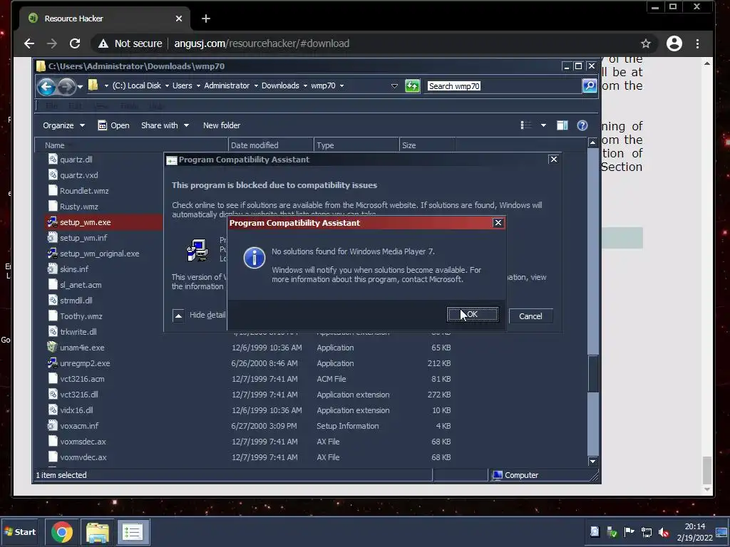Select the quartz.vxd file
This screenshot has height=547, width=730.
pyautogui.click(x=78, y=175)
